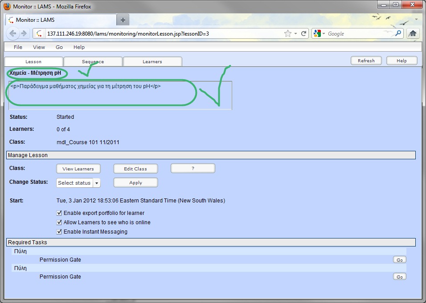The image size is (426, 303).
Task: Bookmark the page with the star icon
Action: point(287,33)
